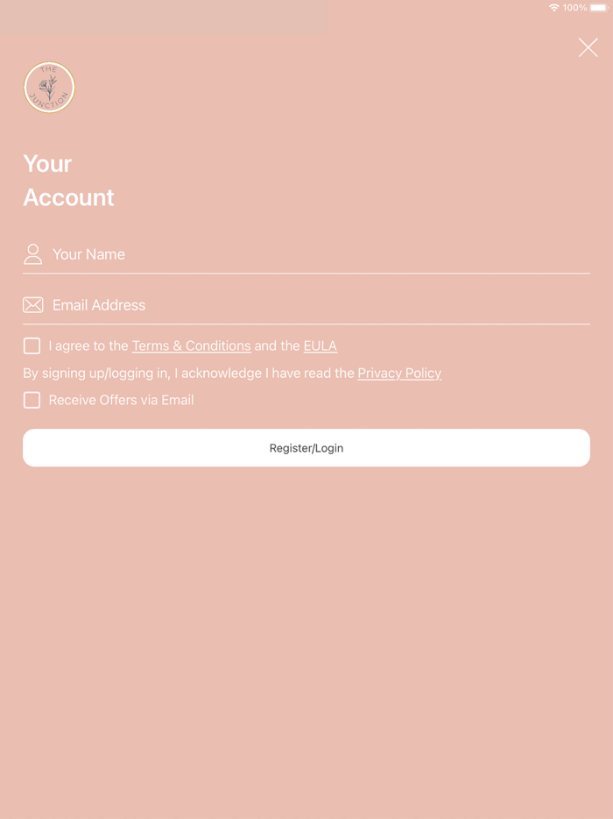
Task: Check the Receive Offers via Email box
Action: click(32, 400)
